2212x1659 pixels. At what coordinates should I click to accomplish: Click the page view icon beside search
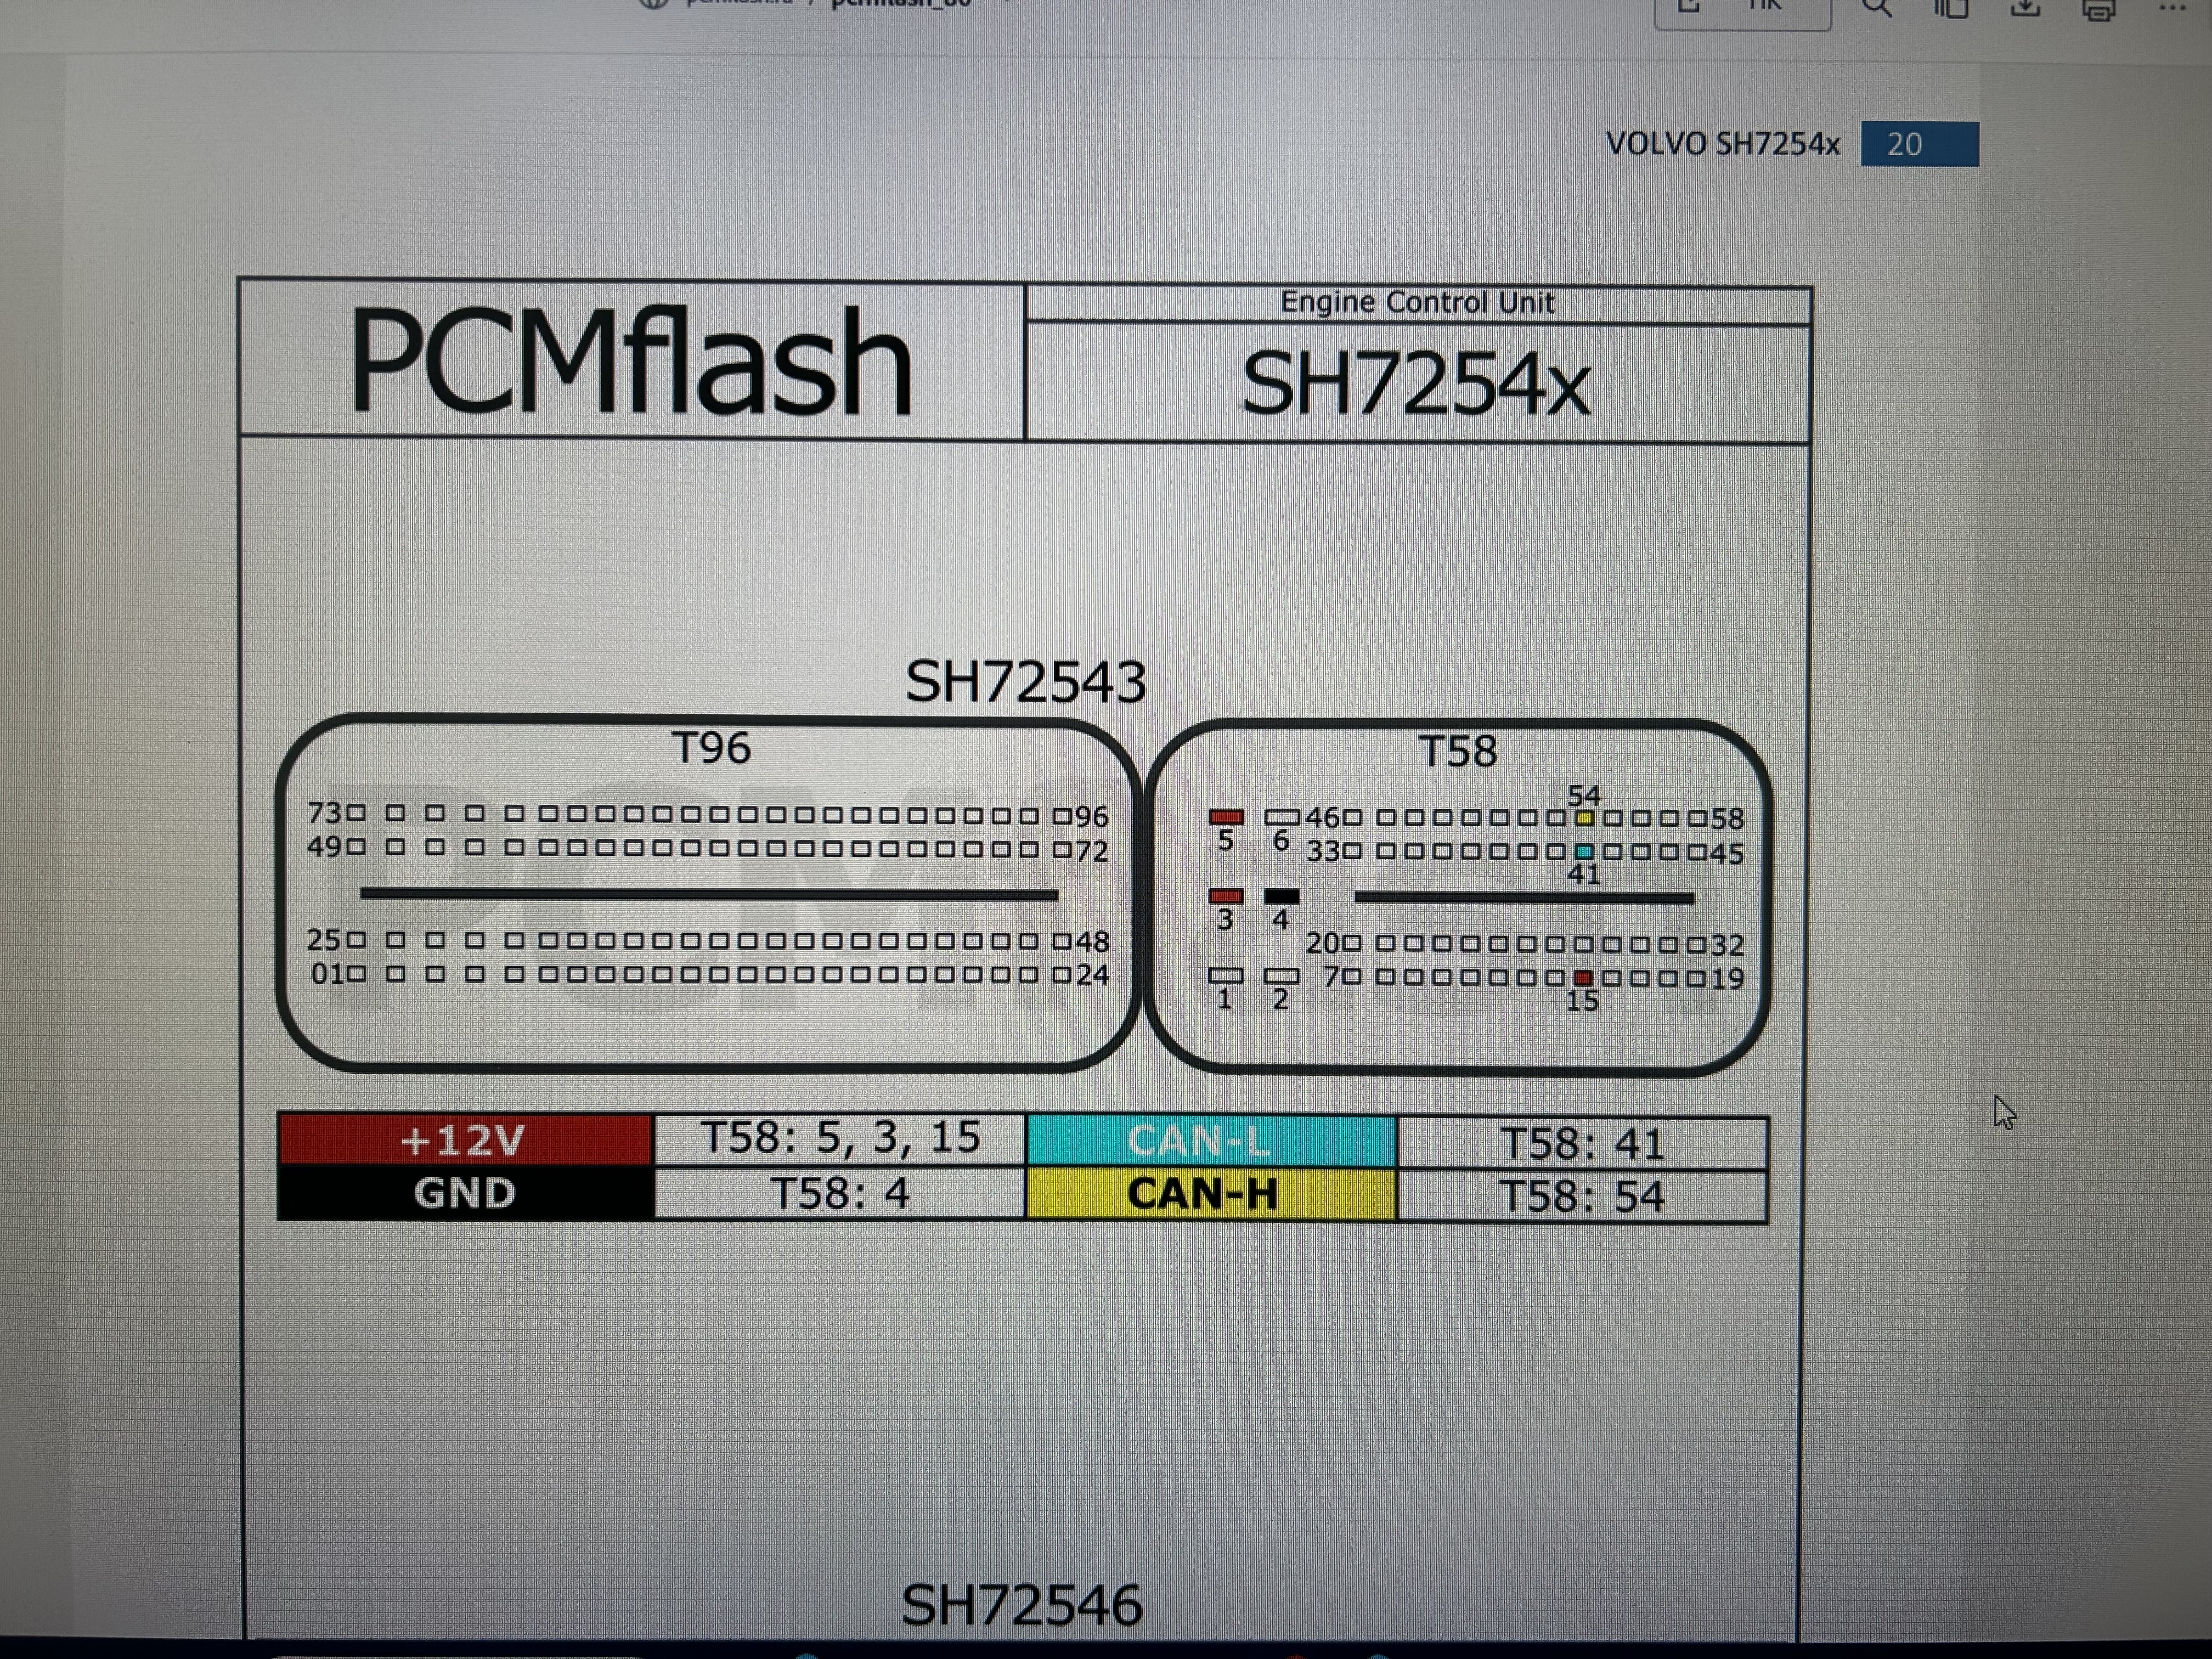pos(1950,9)
